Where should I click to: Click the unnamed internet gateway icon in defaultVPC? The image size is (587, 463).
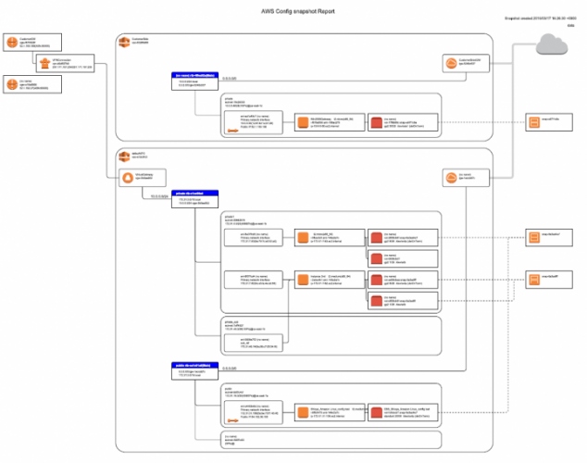[452, 178]
